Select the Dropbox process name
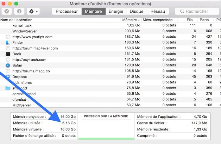Viewport: 221px width, 144px height. click(x=19, y=77)
